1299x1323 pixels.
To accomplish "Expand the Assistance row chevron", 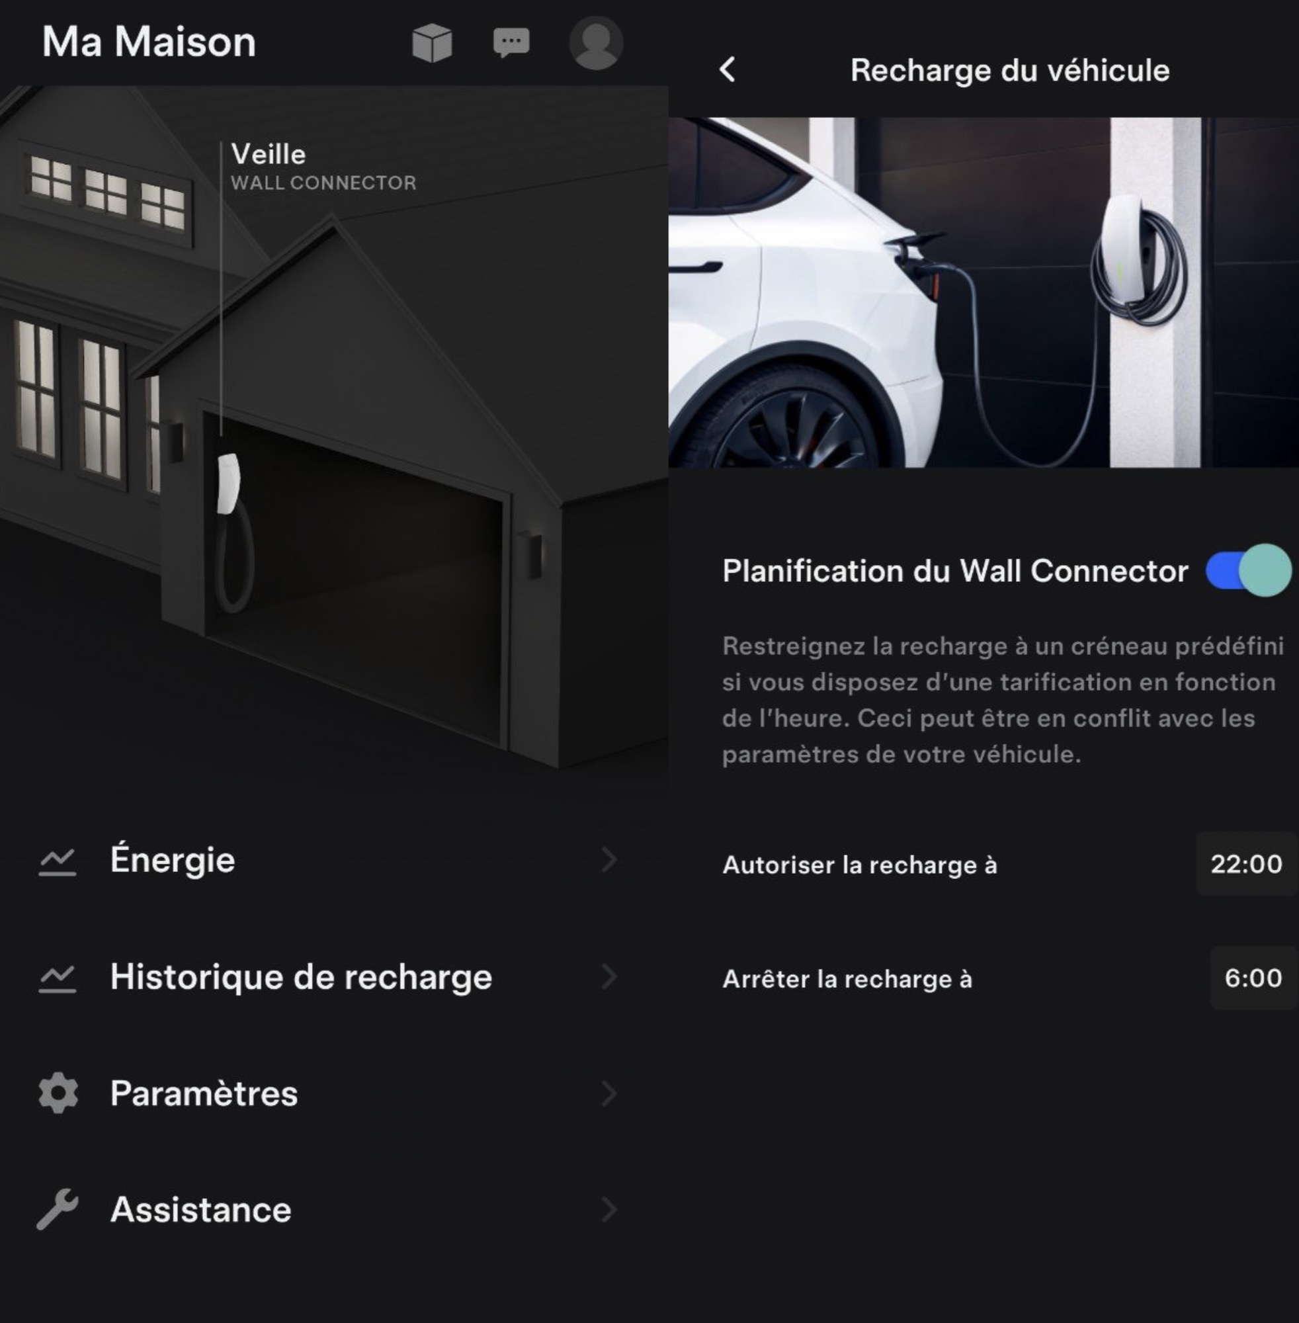I will [609, 1210].
